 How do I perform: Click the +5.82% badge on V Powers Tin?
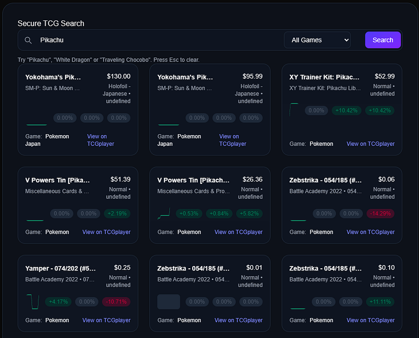tap(249, 214)
